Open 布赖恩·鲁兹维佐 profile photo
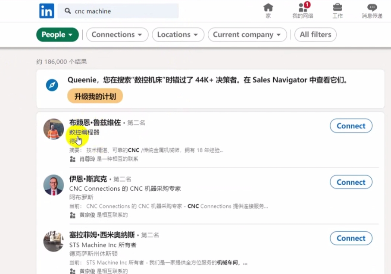 tap(53, 129)
